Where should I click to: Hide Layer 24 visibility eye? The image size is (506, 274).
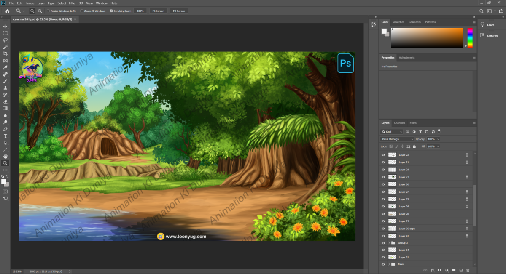point(383,170)
